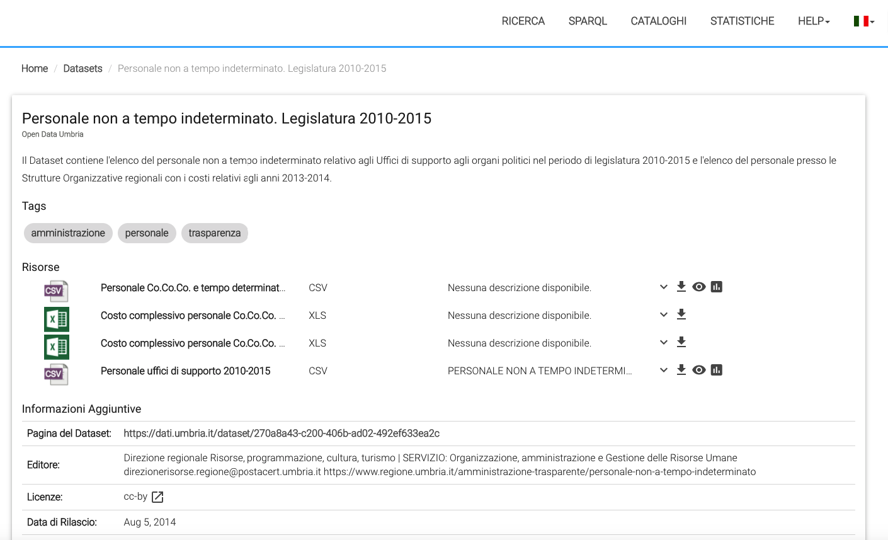888x540 pixels.
Task: Download the first Costo complessivo XLS file
Action: pos(681,314)
